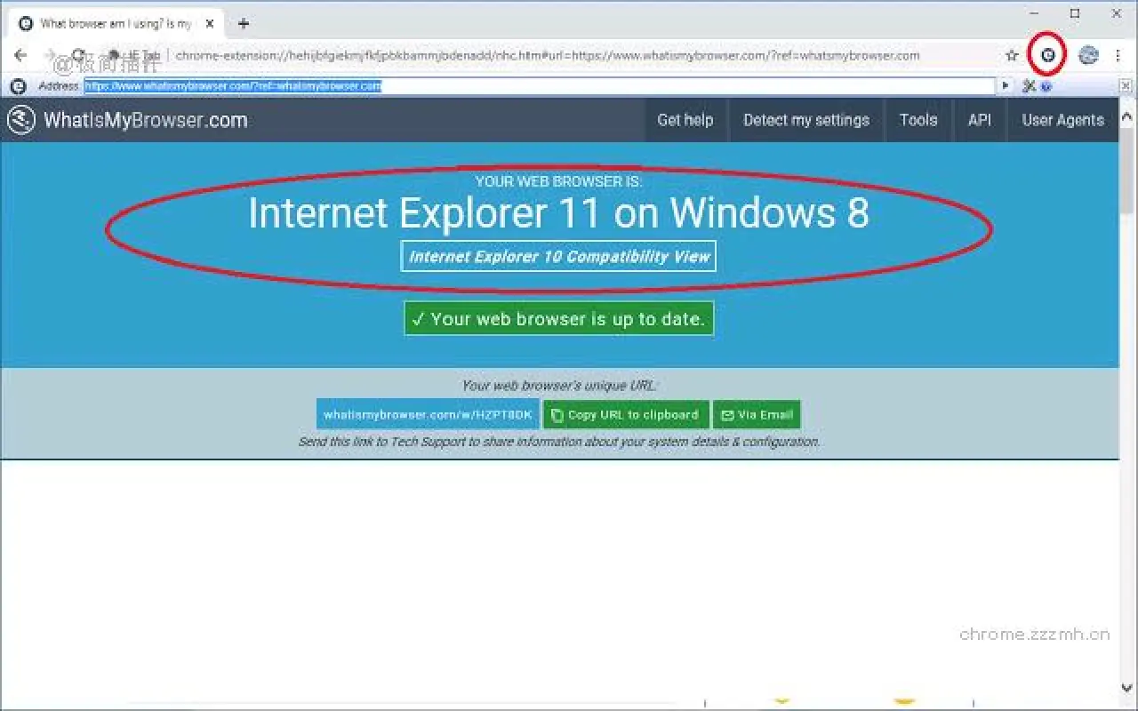Click the clipboard icon on Copy URL button
Screen dimensions: 1138x711
coord(556,414)
